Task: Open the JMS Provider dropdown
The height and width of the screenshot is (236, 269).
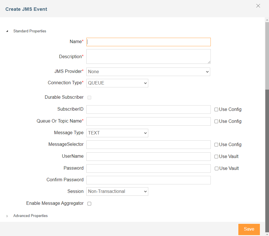Action: pos(148,72)
